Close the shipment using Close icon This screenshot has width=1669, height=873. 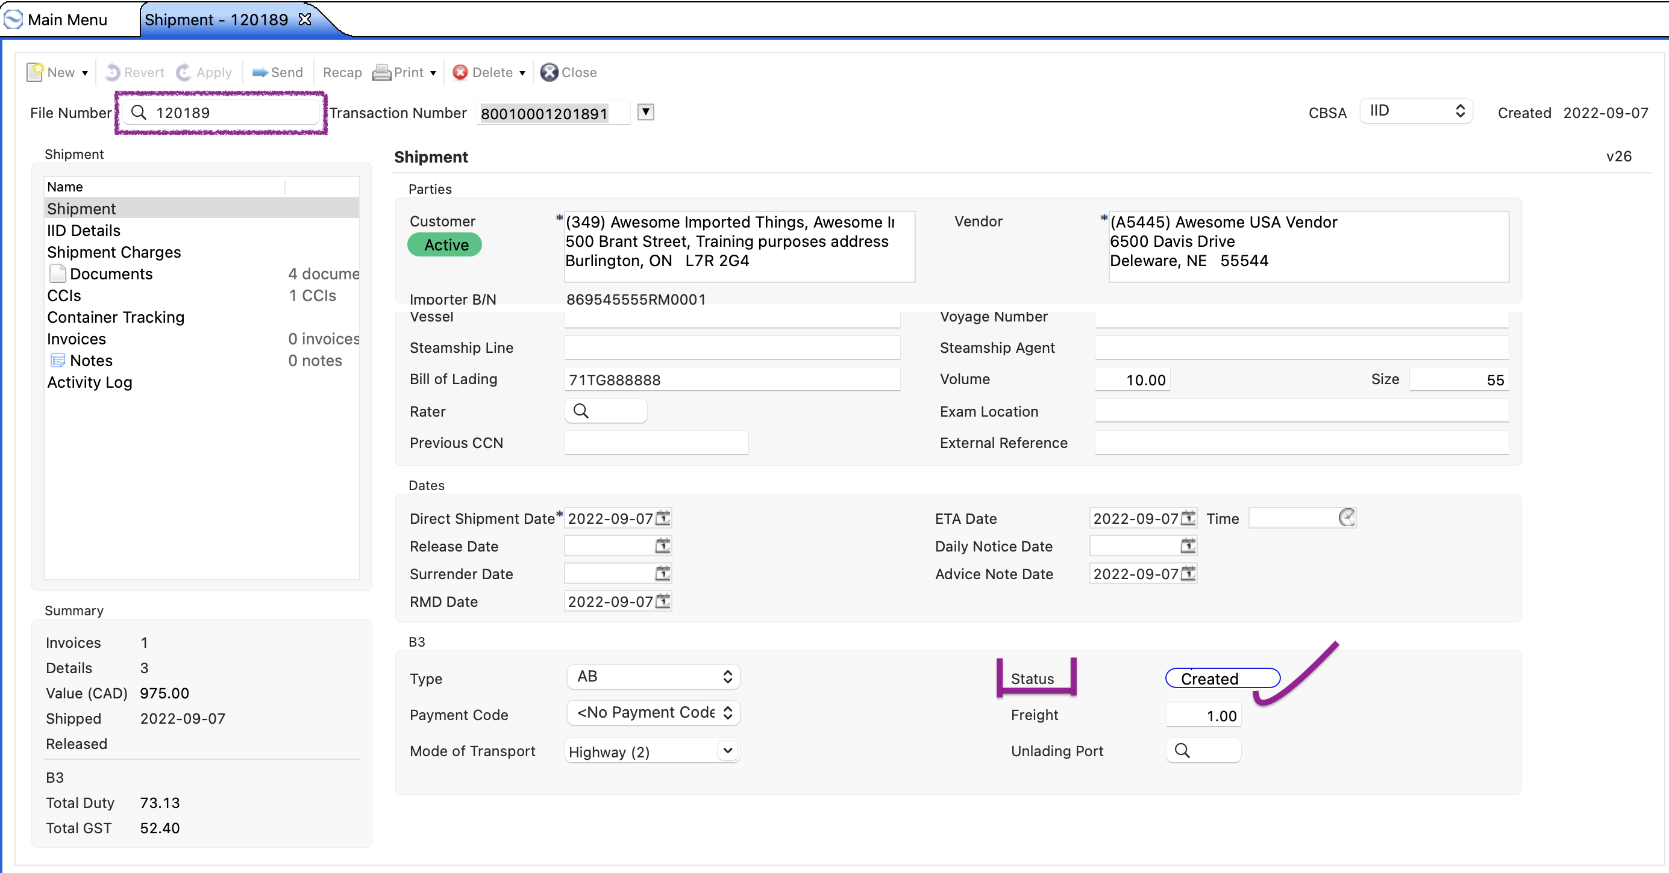[549, 72]
